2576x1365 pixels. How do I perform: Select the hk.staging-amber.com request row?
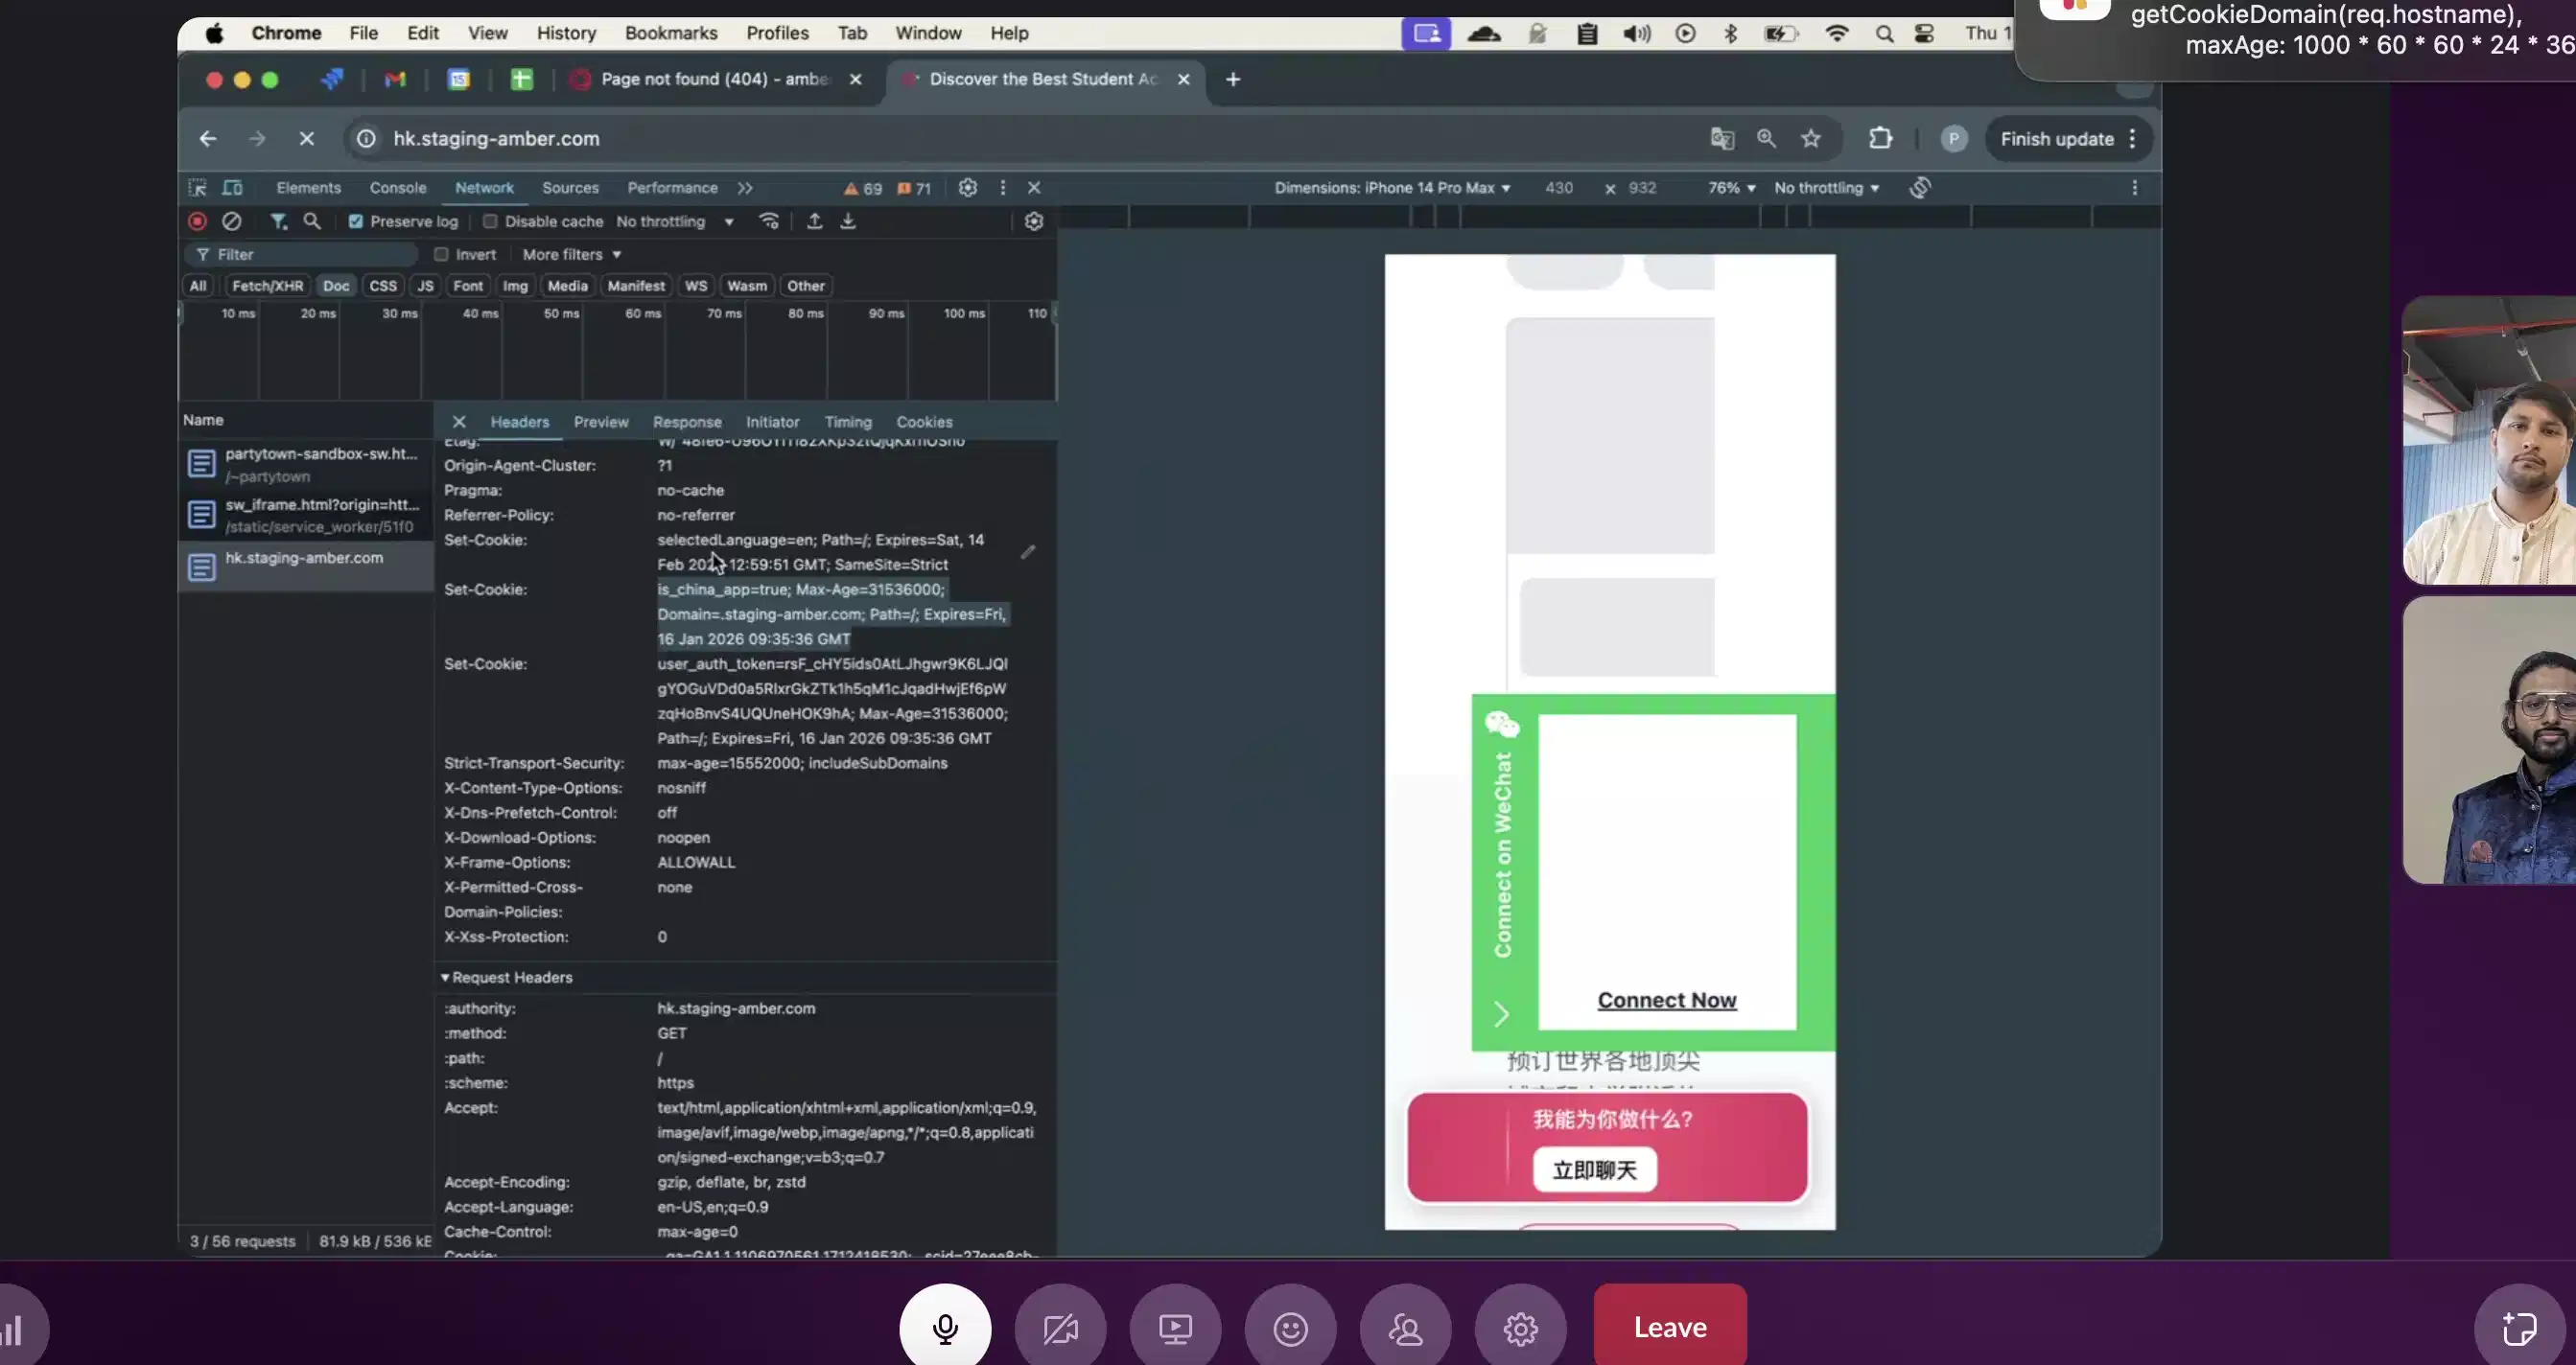pyautogui.click(x=305, y=567)
